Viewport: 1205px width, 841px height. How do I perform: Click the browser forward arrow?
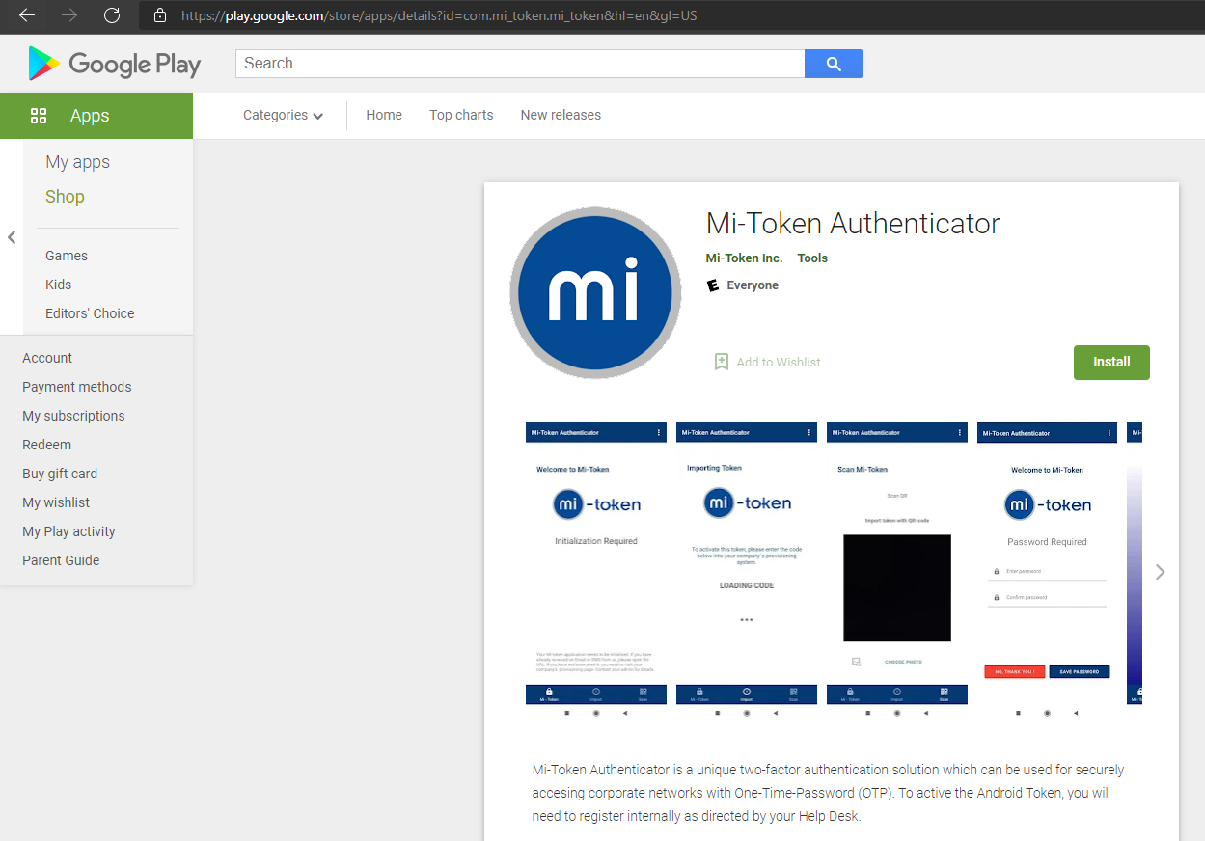point(69,15)
